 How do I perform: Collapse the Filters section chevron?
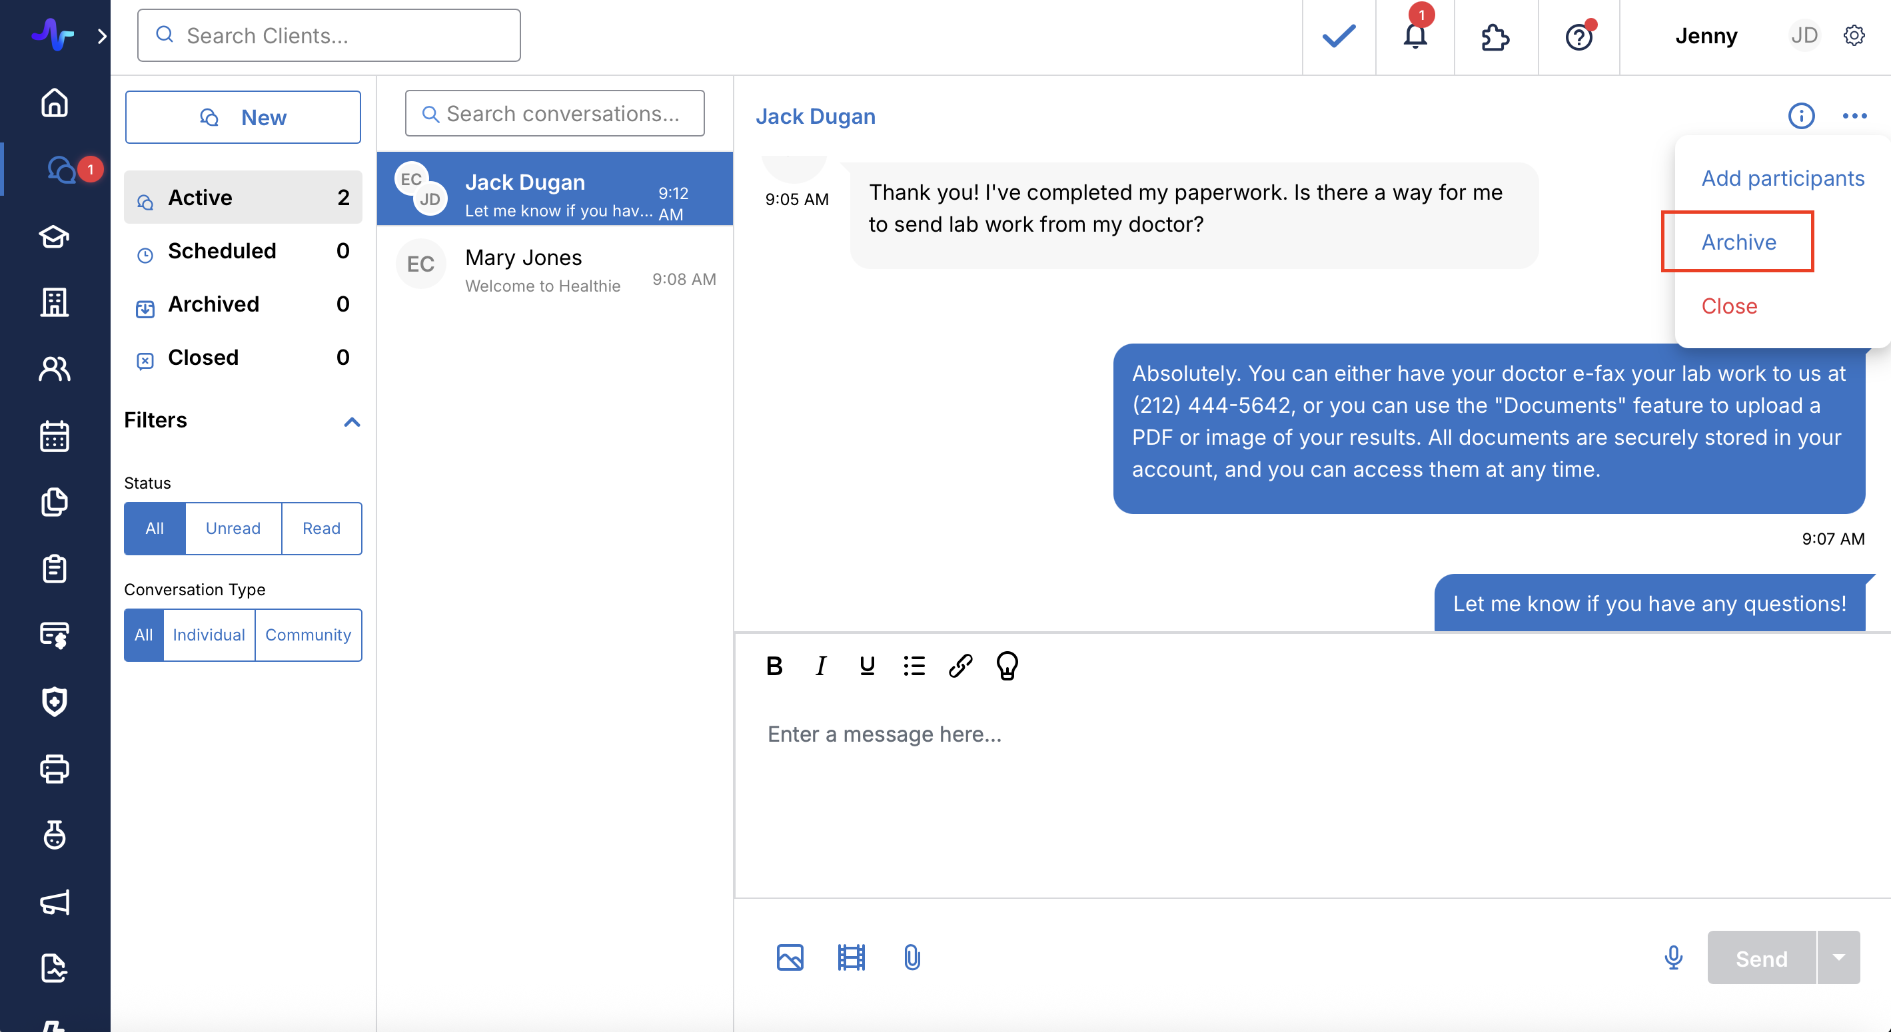point(352,421)
